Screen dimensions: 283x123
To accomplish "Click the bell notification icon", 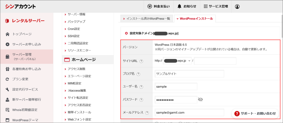I will pyautogui.click(x=179, y=7).
